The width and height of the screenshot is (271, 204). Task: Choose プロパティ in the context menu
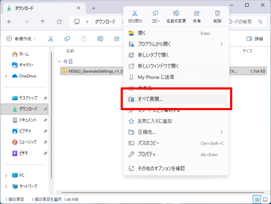(146, 154)
